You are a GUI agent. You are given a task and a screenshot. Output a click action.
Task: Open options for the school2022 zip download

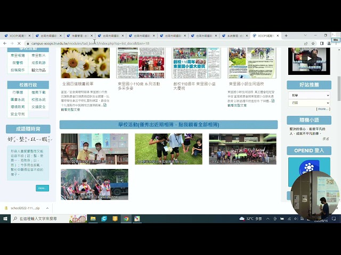[x=47, y=208]
